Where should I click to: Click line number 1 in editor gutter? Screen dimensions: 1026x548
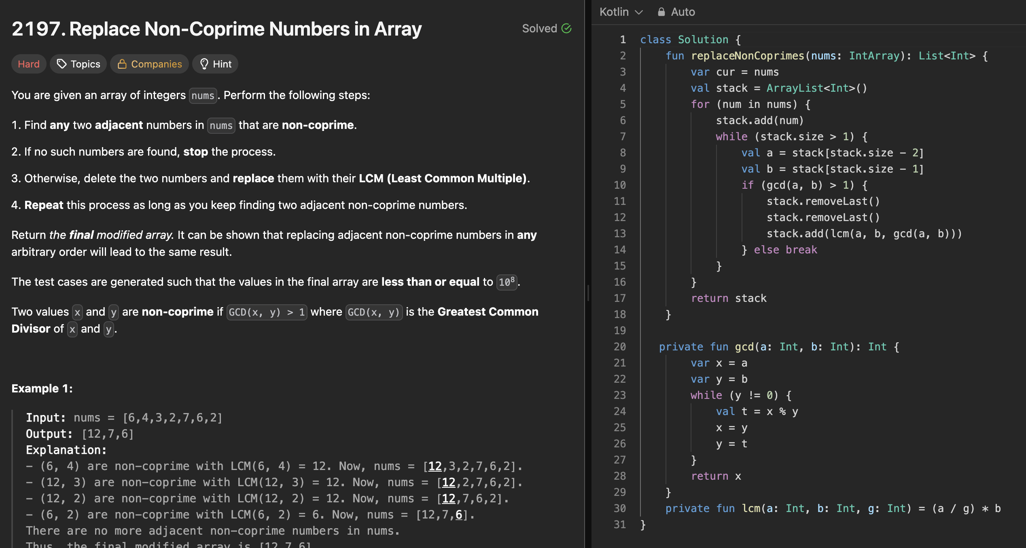[623, 40]
